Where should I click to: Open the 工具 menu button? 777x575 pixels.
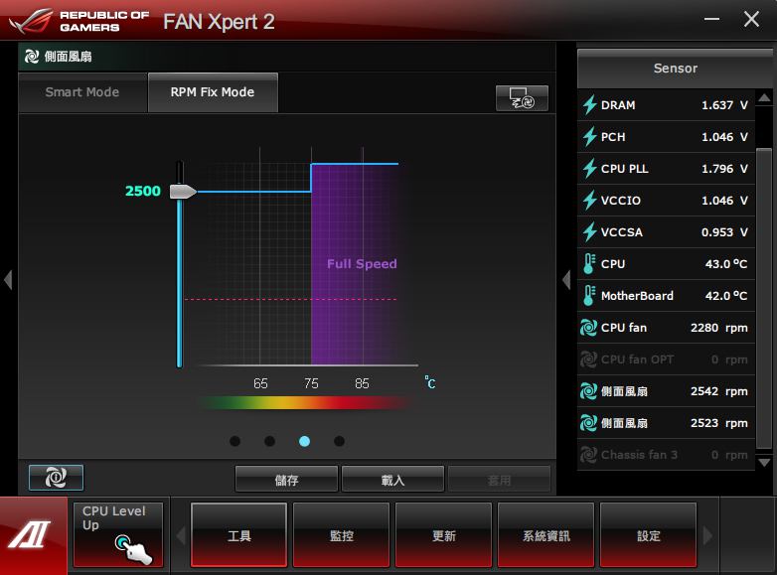tap(238, 535)
